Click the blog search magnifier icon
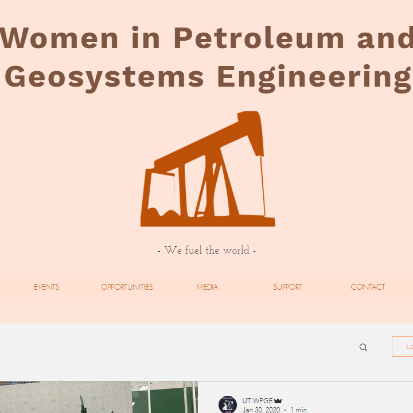Image resolution: width=413 pixels, height=413 pixels. point(363,347)
